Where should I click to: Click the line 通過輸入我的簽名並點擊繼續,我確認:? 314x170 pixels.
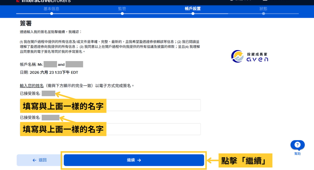[51, 32]
